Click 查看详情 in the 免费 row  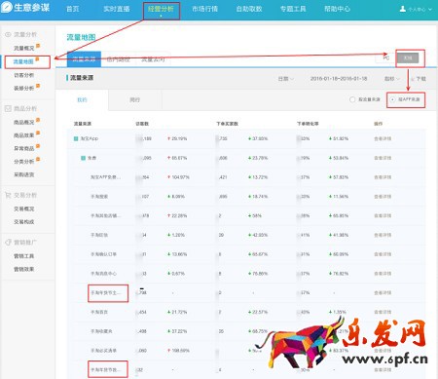(383, 158)
